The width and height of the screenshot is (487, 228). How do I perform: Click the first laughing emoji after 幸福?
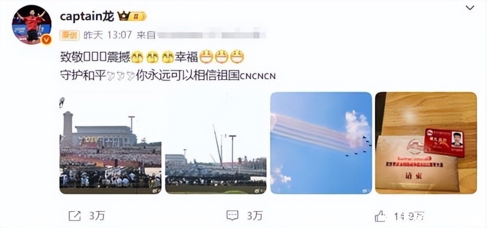(x=206, y=56)
